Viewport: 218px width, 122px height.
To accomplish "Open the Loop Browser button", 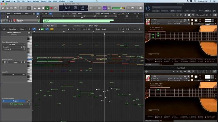I will [x=137, y=8].
